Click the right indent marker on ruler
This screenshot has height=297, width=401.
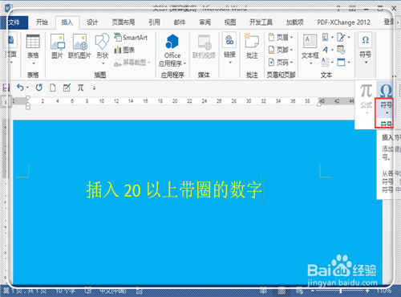[319, 104]
